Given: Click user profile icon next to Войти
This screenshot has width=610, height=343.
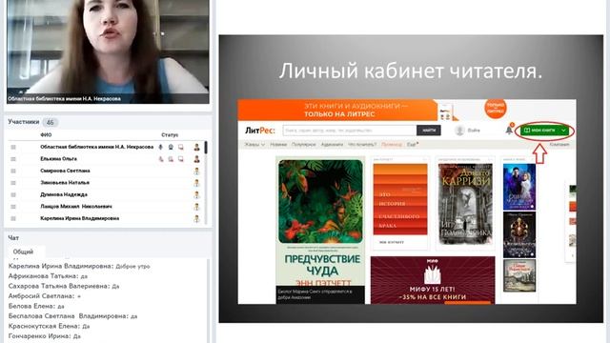Looking at the screenshot, I should pyautogui.click(x=459, y=131).
